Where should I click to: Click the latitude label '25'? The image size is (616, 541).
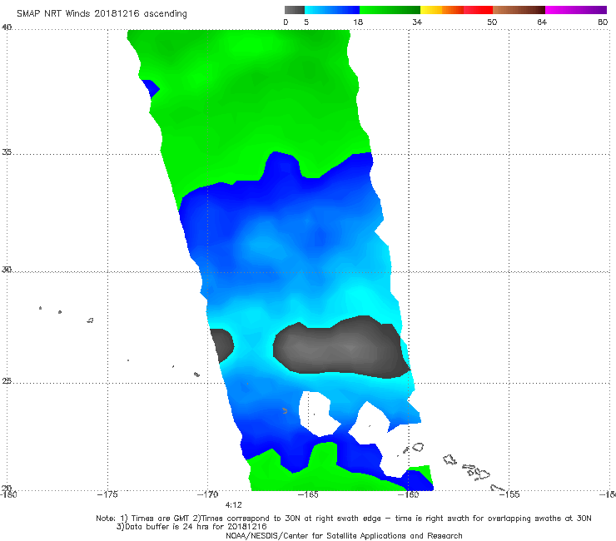(7, 381)
